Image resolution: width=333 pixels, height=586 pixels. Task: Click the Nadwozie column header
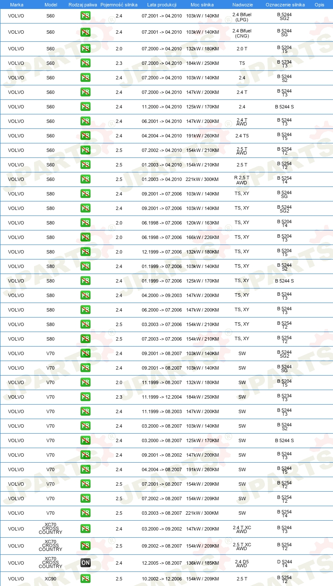[x=243, y=4]
